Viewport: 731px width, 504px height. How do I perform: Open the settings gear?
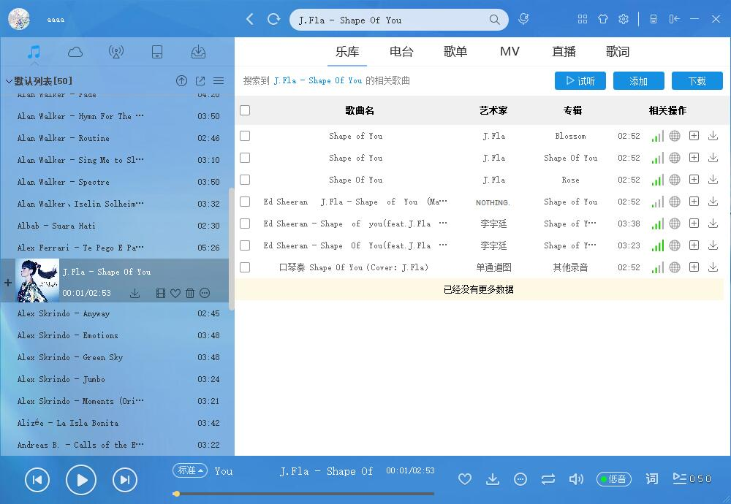point(624,18)
